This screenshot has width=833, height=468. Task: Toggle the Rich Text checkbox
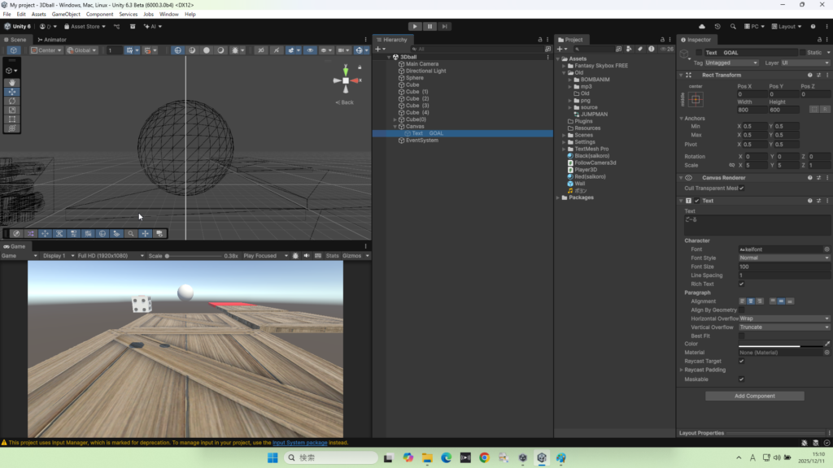[x=741, y=284]
